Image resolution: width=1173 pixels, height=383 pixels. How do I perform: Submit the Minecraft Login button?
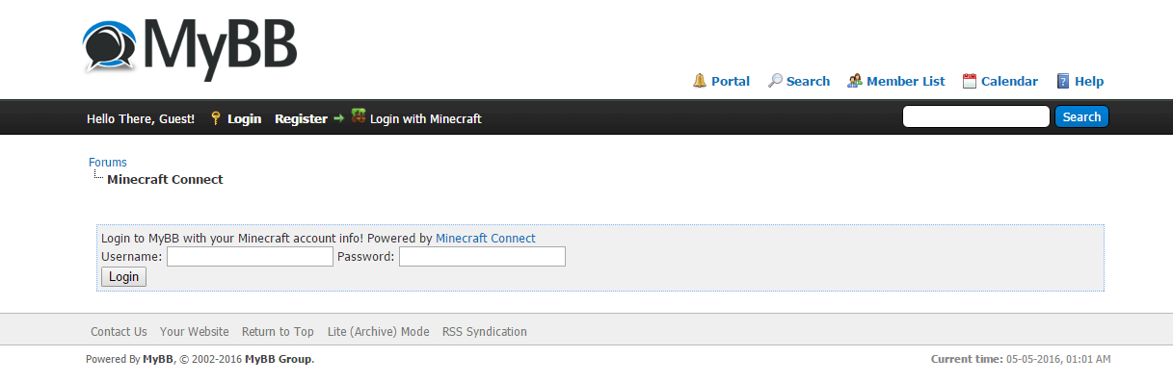pos(123,277)
